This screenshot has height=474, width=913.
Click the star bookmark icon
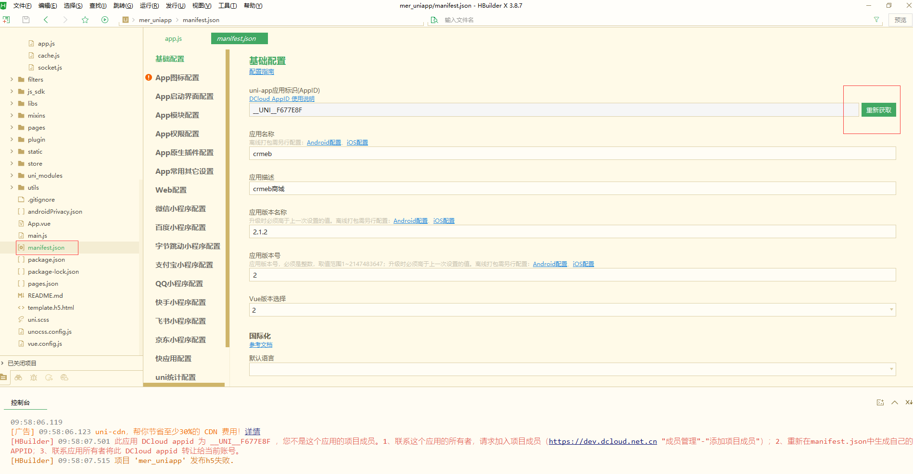(x=85, y=20)
